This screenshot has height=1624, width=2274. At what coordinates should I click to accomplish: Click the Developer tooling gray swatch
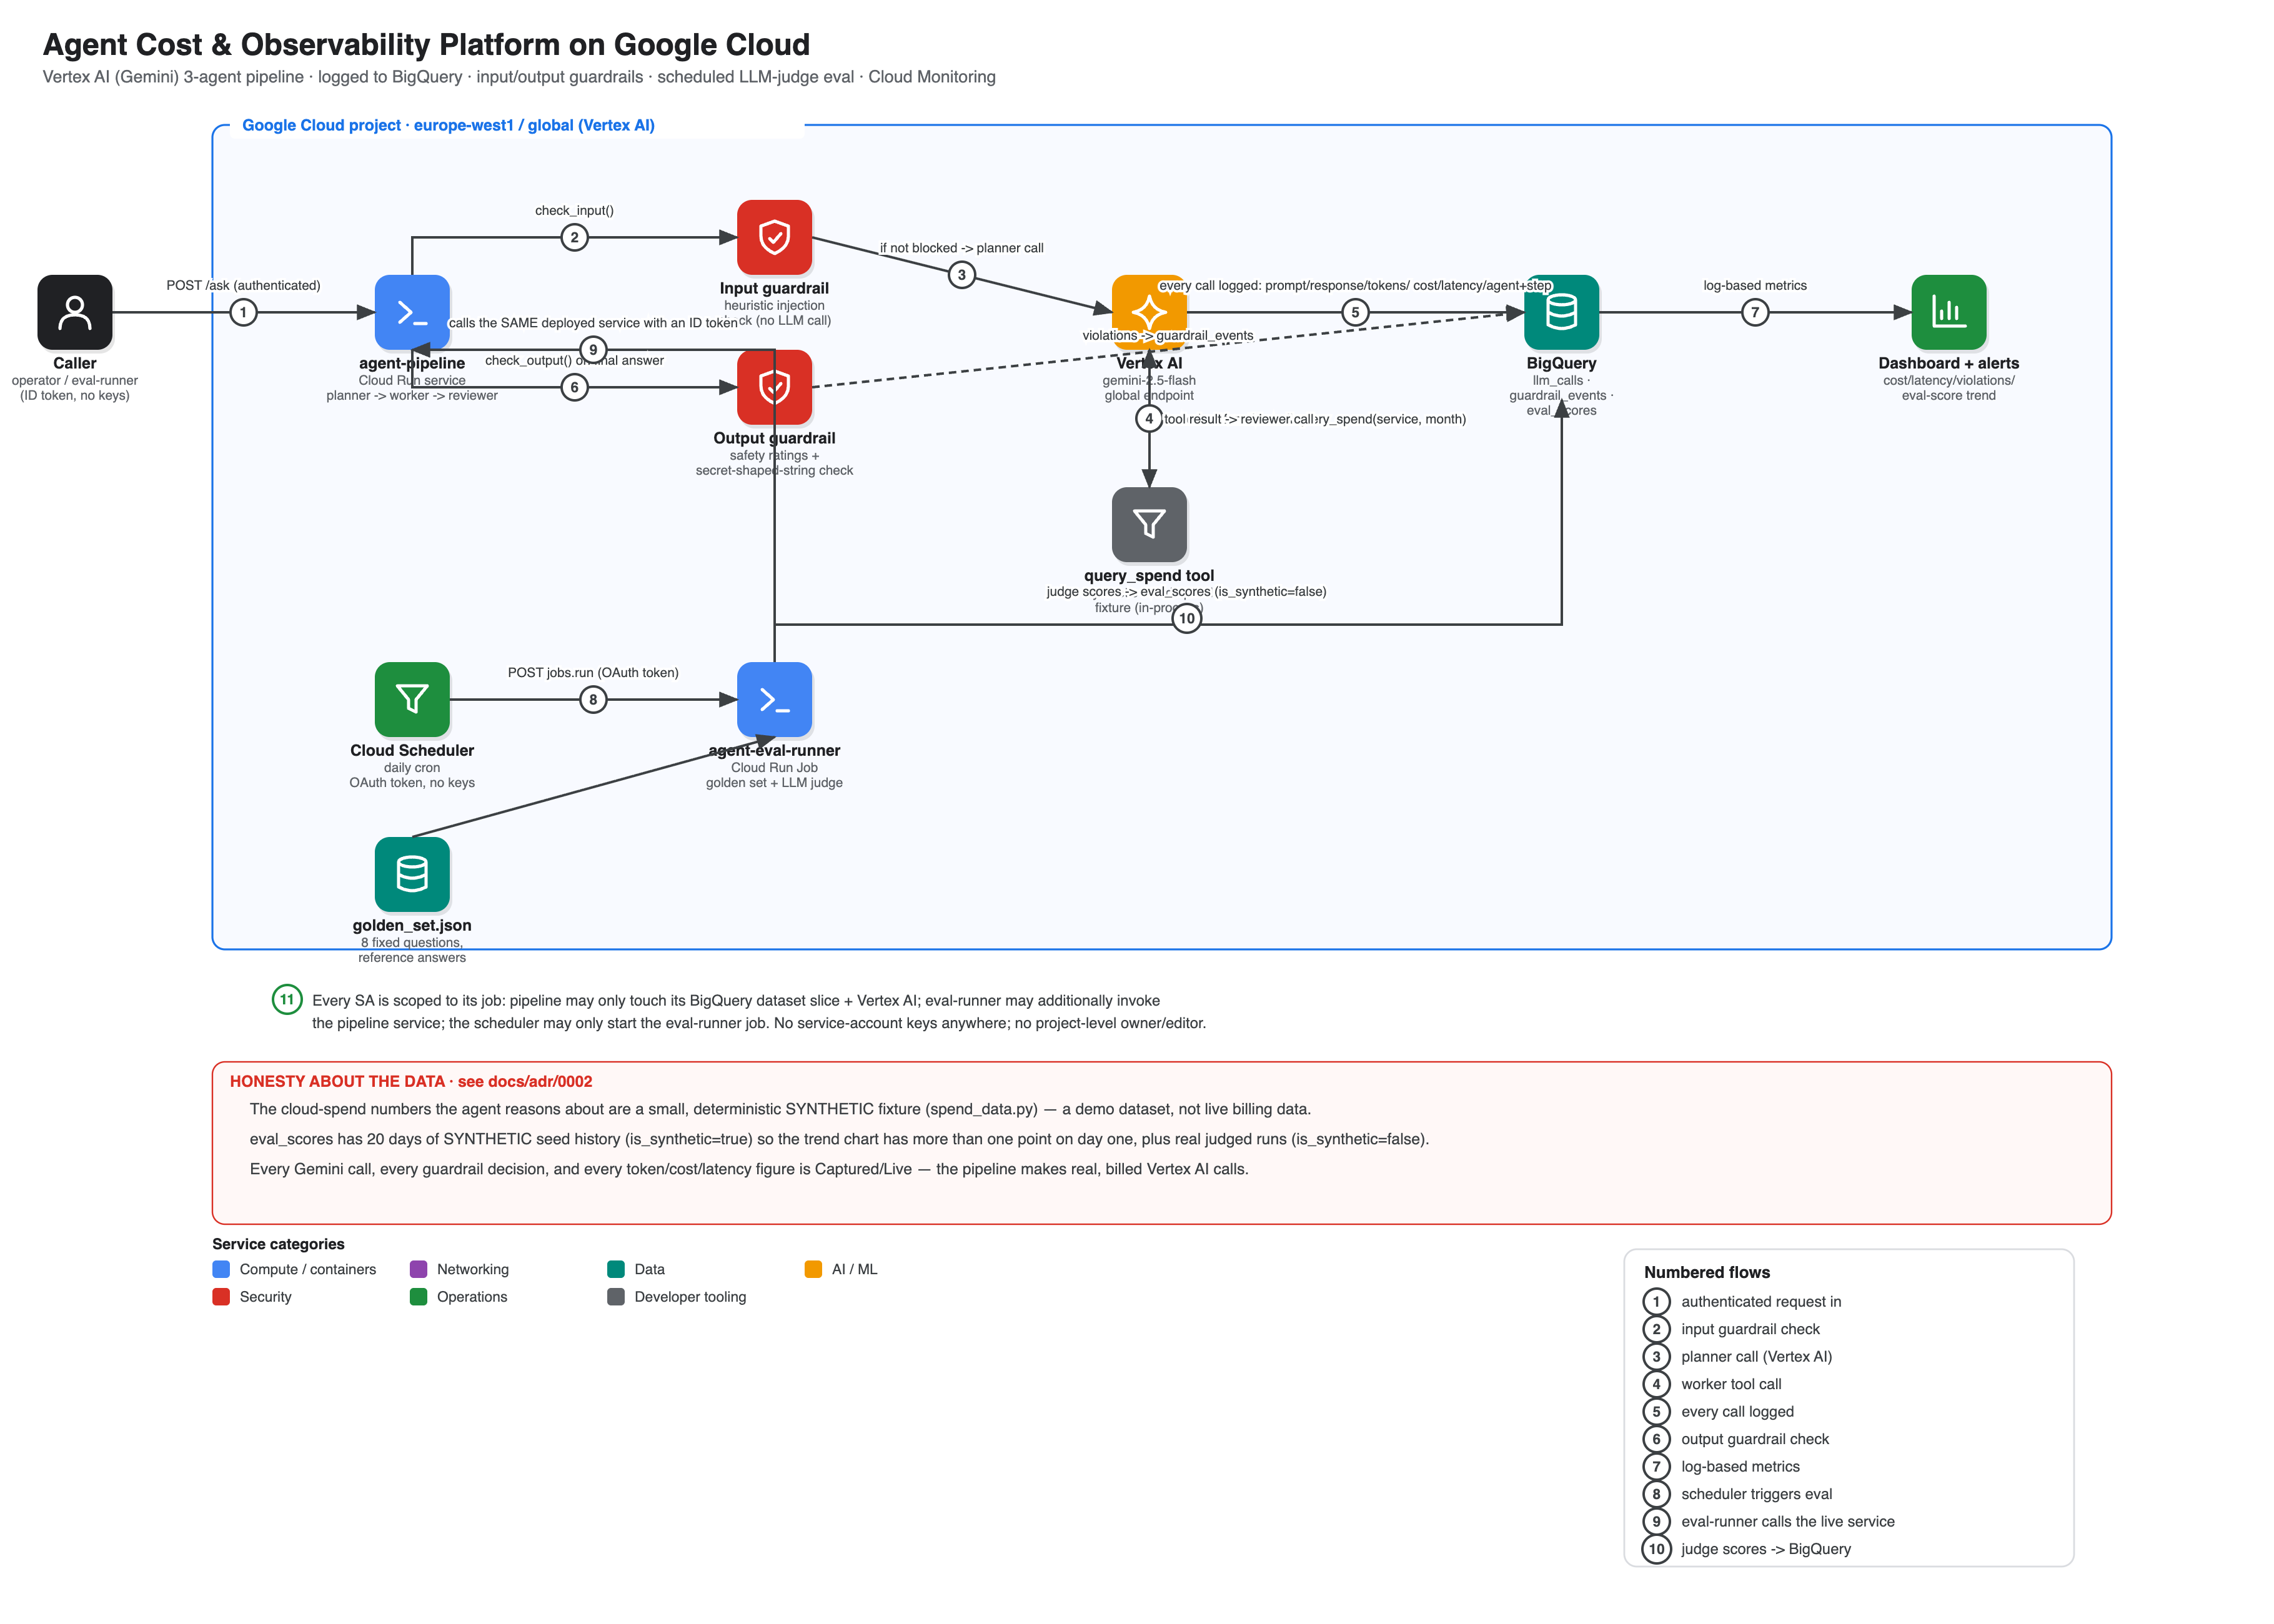click(616, 1296)
